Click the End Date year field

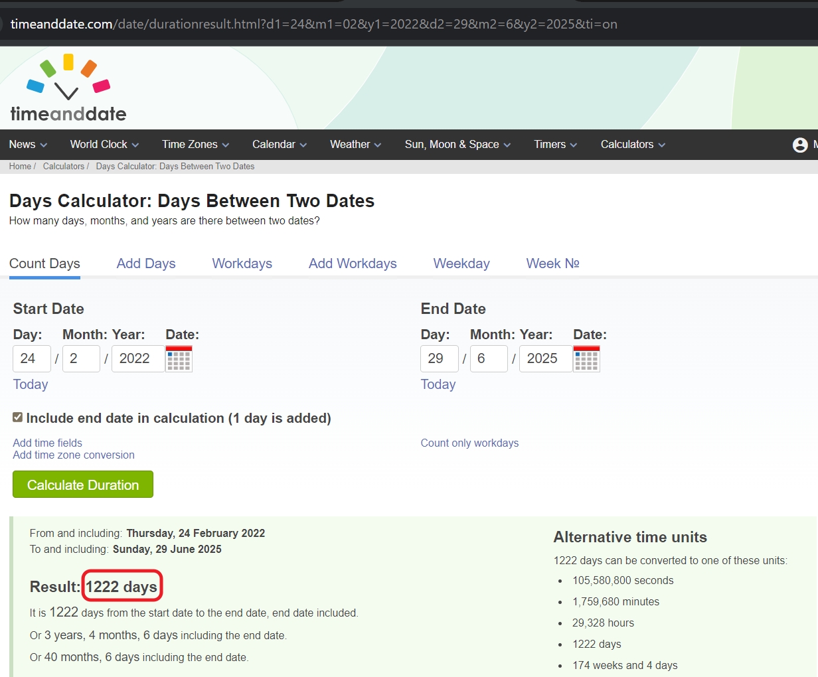[546, 358]
